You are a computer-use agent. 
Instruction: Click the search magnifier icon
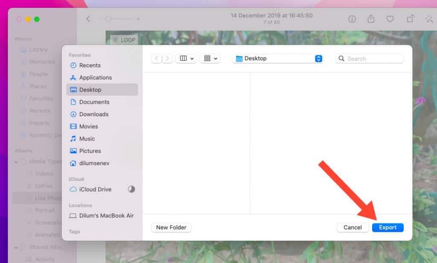341,59
